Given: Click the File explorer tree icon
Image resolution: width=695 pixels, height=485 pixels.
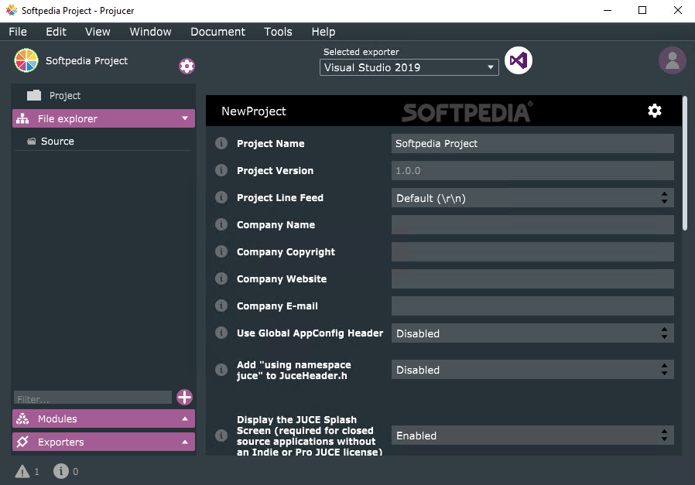Looking at the screenshot, I should 22,118.
